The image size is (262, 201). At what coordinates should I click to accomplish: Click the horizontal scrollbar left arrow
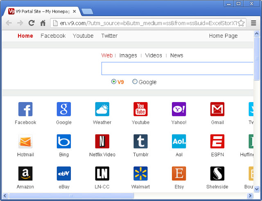[x=5, y=196]
